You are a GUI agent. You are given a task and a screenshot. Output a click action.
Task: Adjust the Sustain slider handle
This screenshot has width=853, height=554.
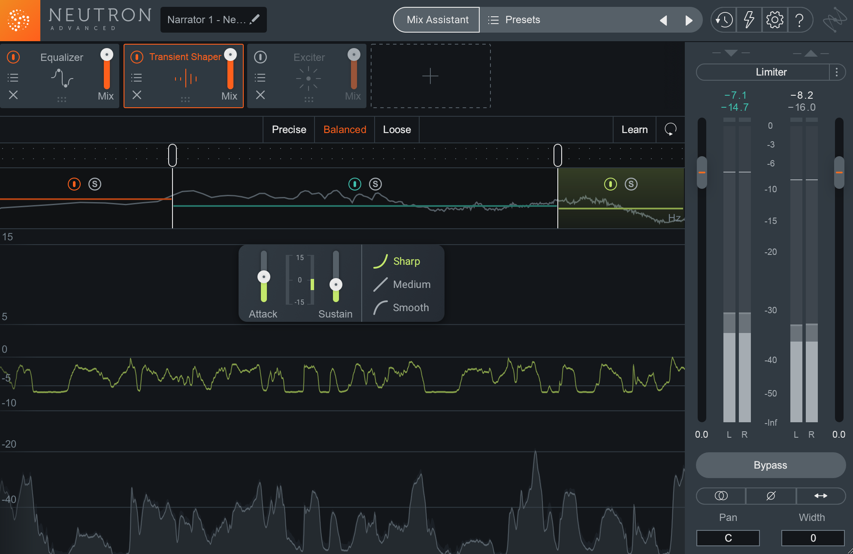(x=336, y=285)
